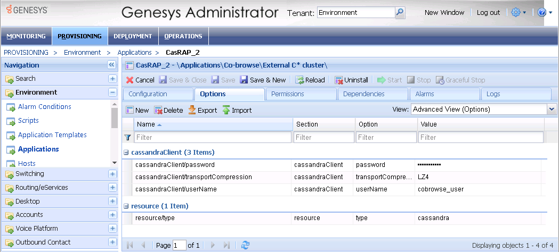Image resolution: width=559 pixels, height=252 pixels.
Task: Click the Reload toolbar button
Action: [310, 80]
